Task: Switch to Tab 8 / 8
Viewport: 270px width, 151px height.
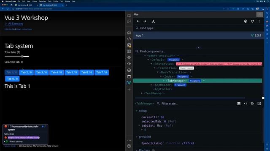Action: tap(12, 79)
